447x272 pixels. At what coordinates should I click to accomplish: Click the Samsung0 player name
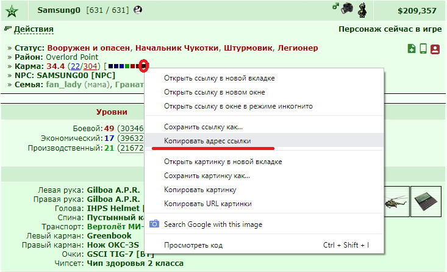(x=59, y=10)
